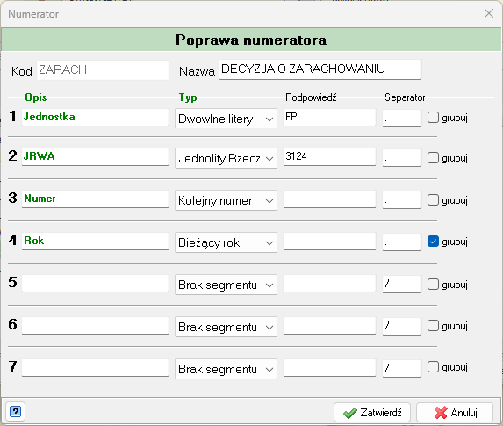This screenshot has width=503, height=426.
Task: Close the Numerator dialog window
Action: (489, 13)
